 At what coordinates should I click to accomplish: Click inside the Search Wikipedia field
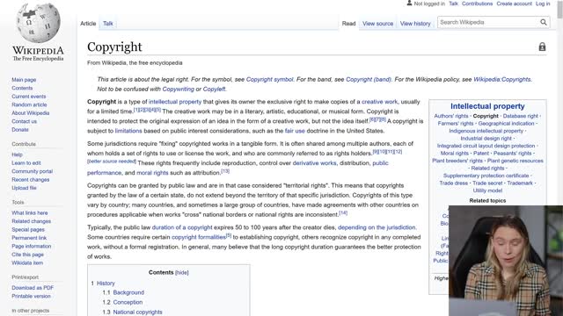click(x=488, y=22)
